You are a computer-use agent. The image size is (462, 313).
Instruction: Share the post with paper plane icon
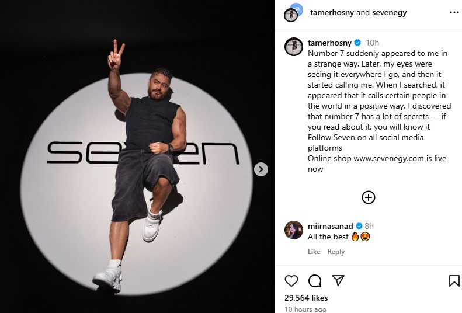pyautogui.click(x=338, y=281)
